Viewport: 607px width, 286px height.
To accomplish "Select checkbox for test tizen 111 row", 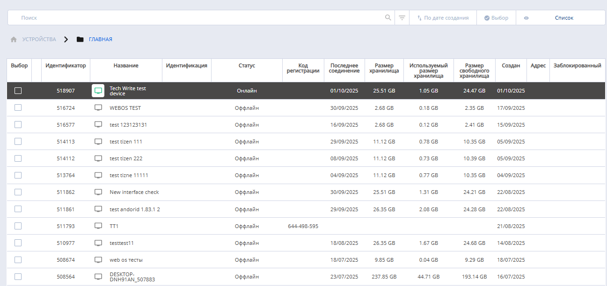I will pos(18,142).
